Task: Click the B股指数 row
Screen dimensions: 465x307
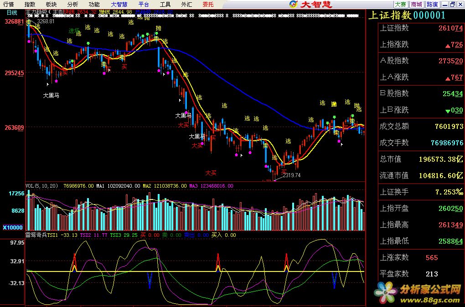Action: (421, 94)
